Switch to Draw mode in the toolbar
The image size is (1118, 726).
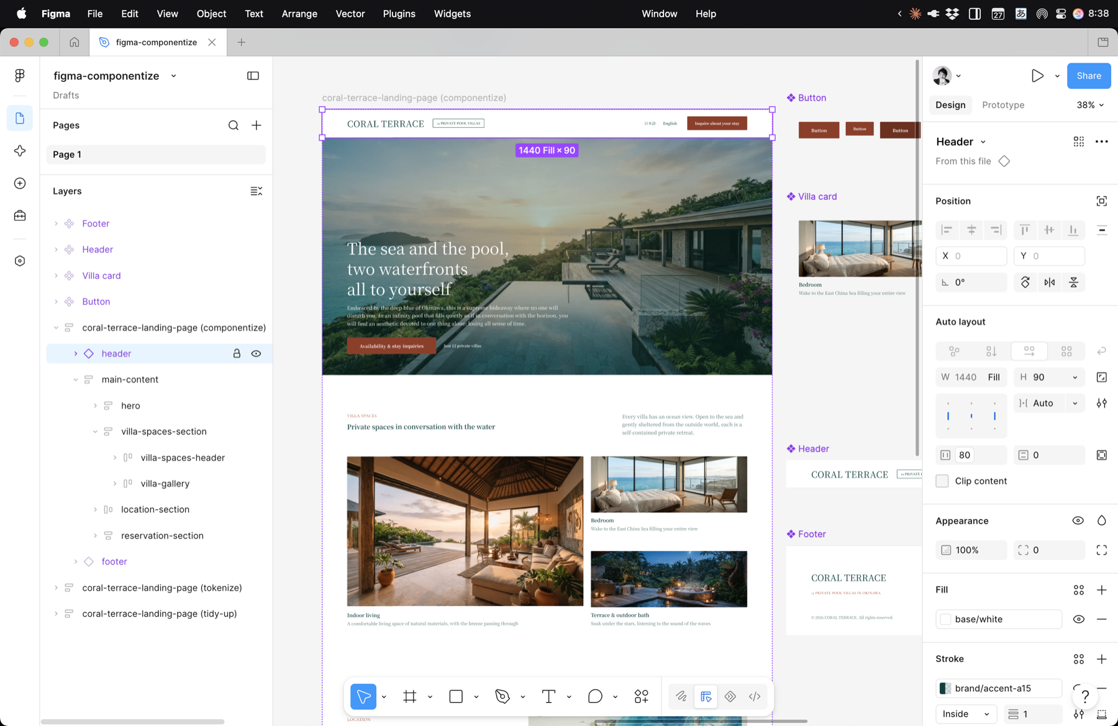[681, 696]
